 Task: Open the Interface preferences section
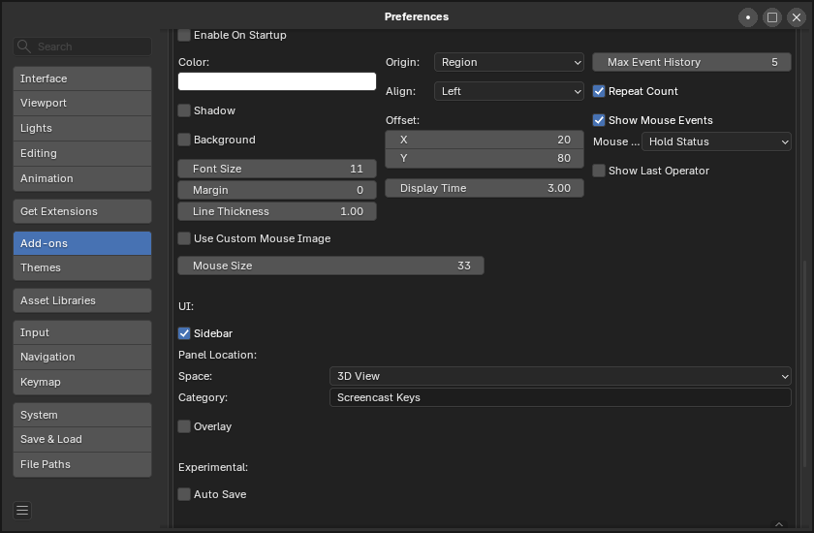click(82, 78)
